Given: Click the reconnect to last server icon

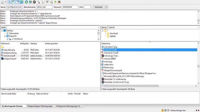Looking at the screenshot, I should click(42, 2).
